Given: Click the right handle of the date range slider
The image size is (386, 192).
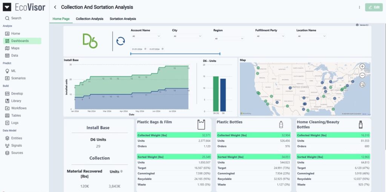Looking at the screenshot, I should 220,54.
